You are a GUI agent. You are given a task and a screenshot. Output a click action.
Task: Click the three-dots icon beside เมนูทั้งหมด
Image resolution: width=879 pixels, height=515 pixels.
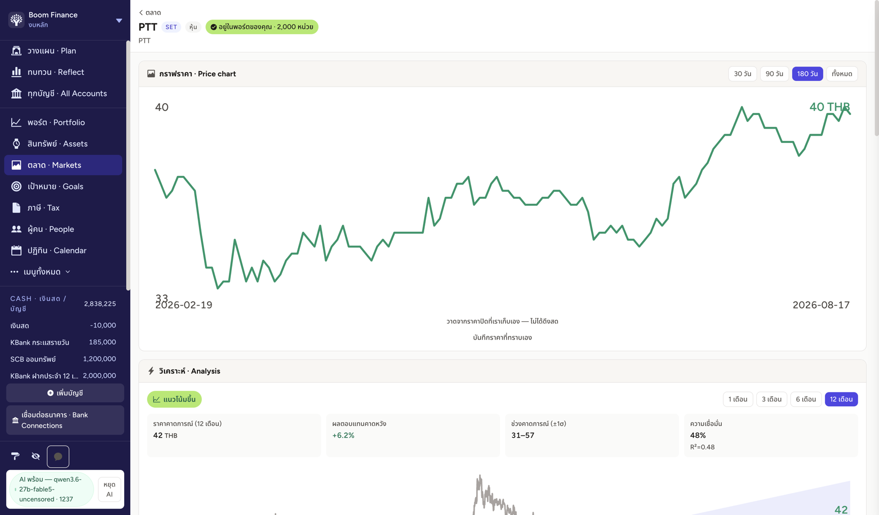pos(14,272)
